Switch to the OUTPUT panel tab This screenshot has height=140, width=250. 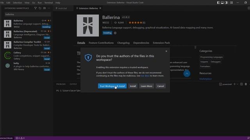[x=73, y=84]
